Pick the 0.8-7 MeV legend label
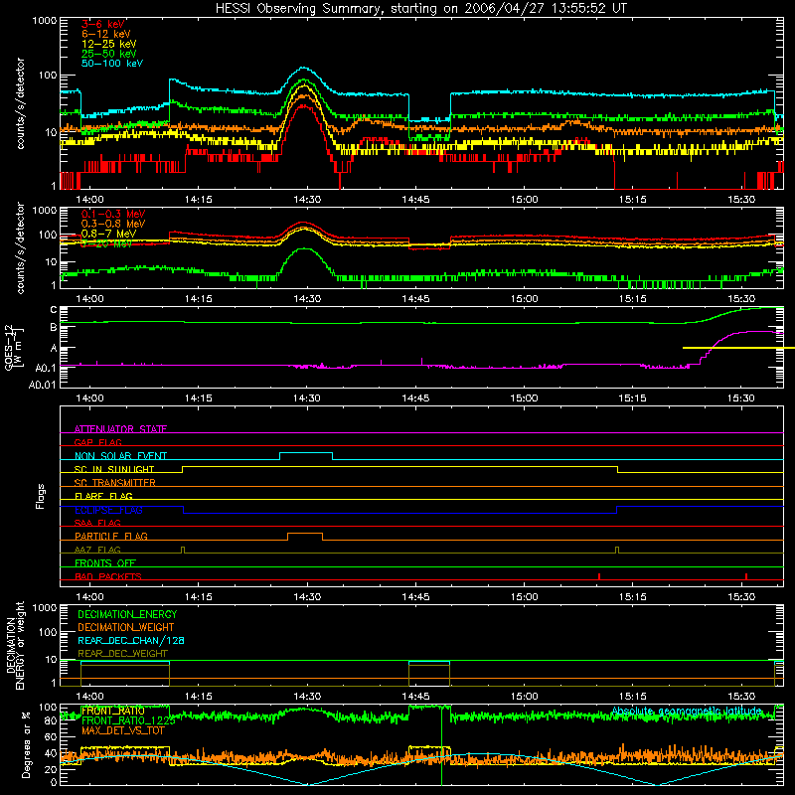Screen dimensions: 795x795 [108, 234]
